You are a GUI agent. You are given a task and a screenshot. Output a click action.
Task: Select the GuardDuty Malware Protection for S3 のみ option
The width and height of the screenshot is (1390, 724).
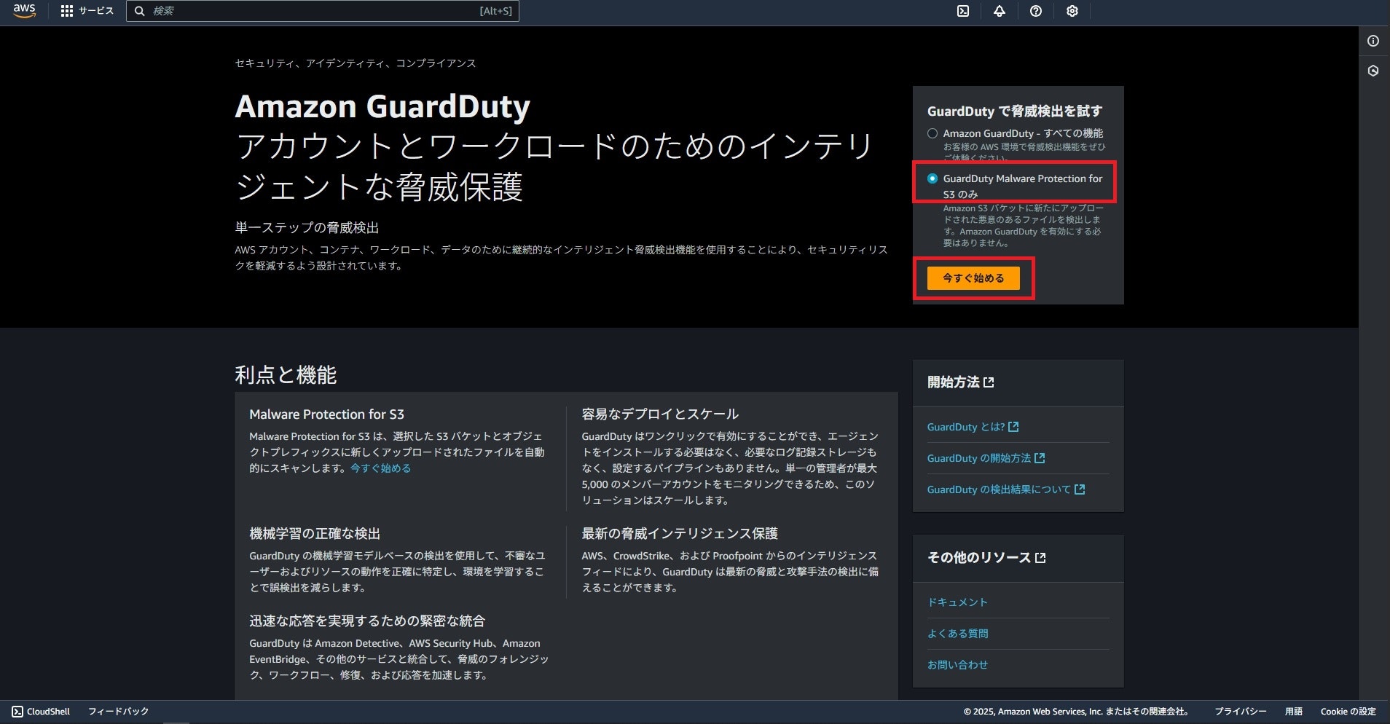pyautogui.click(x=932, y=178)
